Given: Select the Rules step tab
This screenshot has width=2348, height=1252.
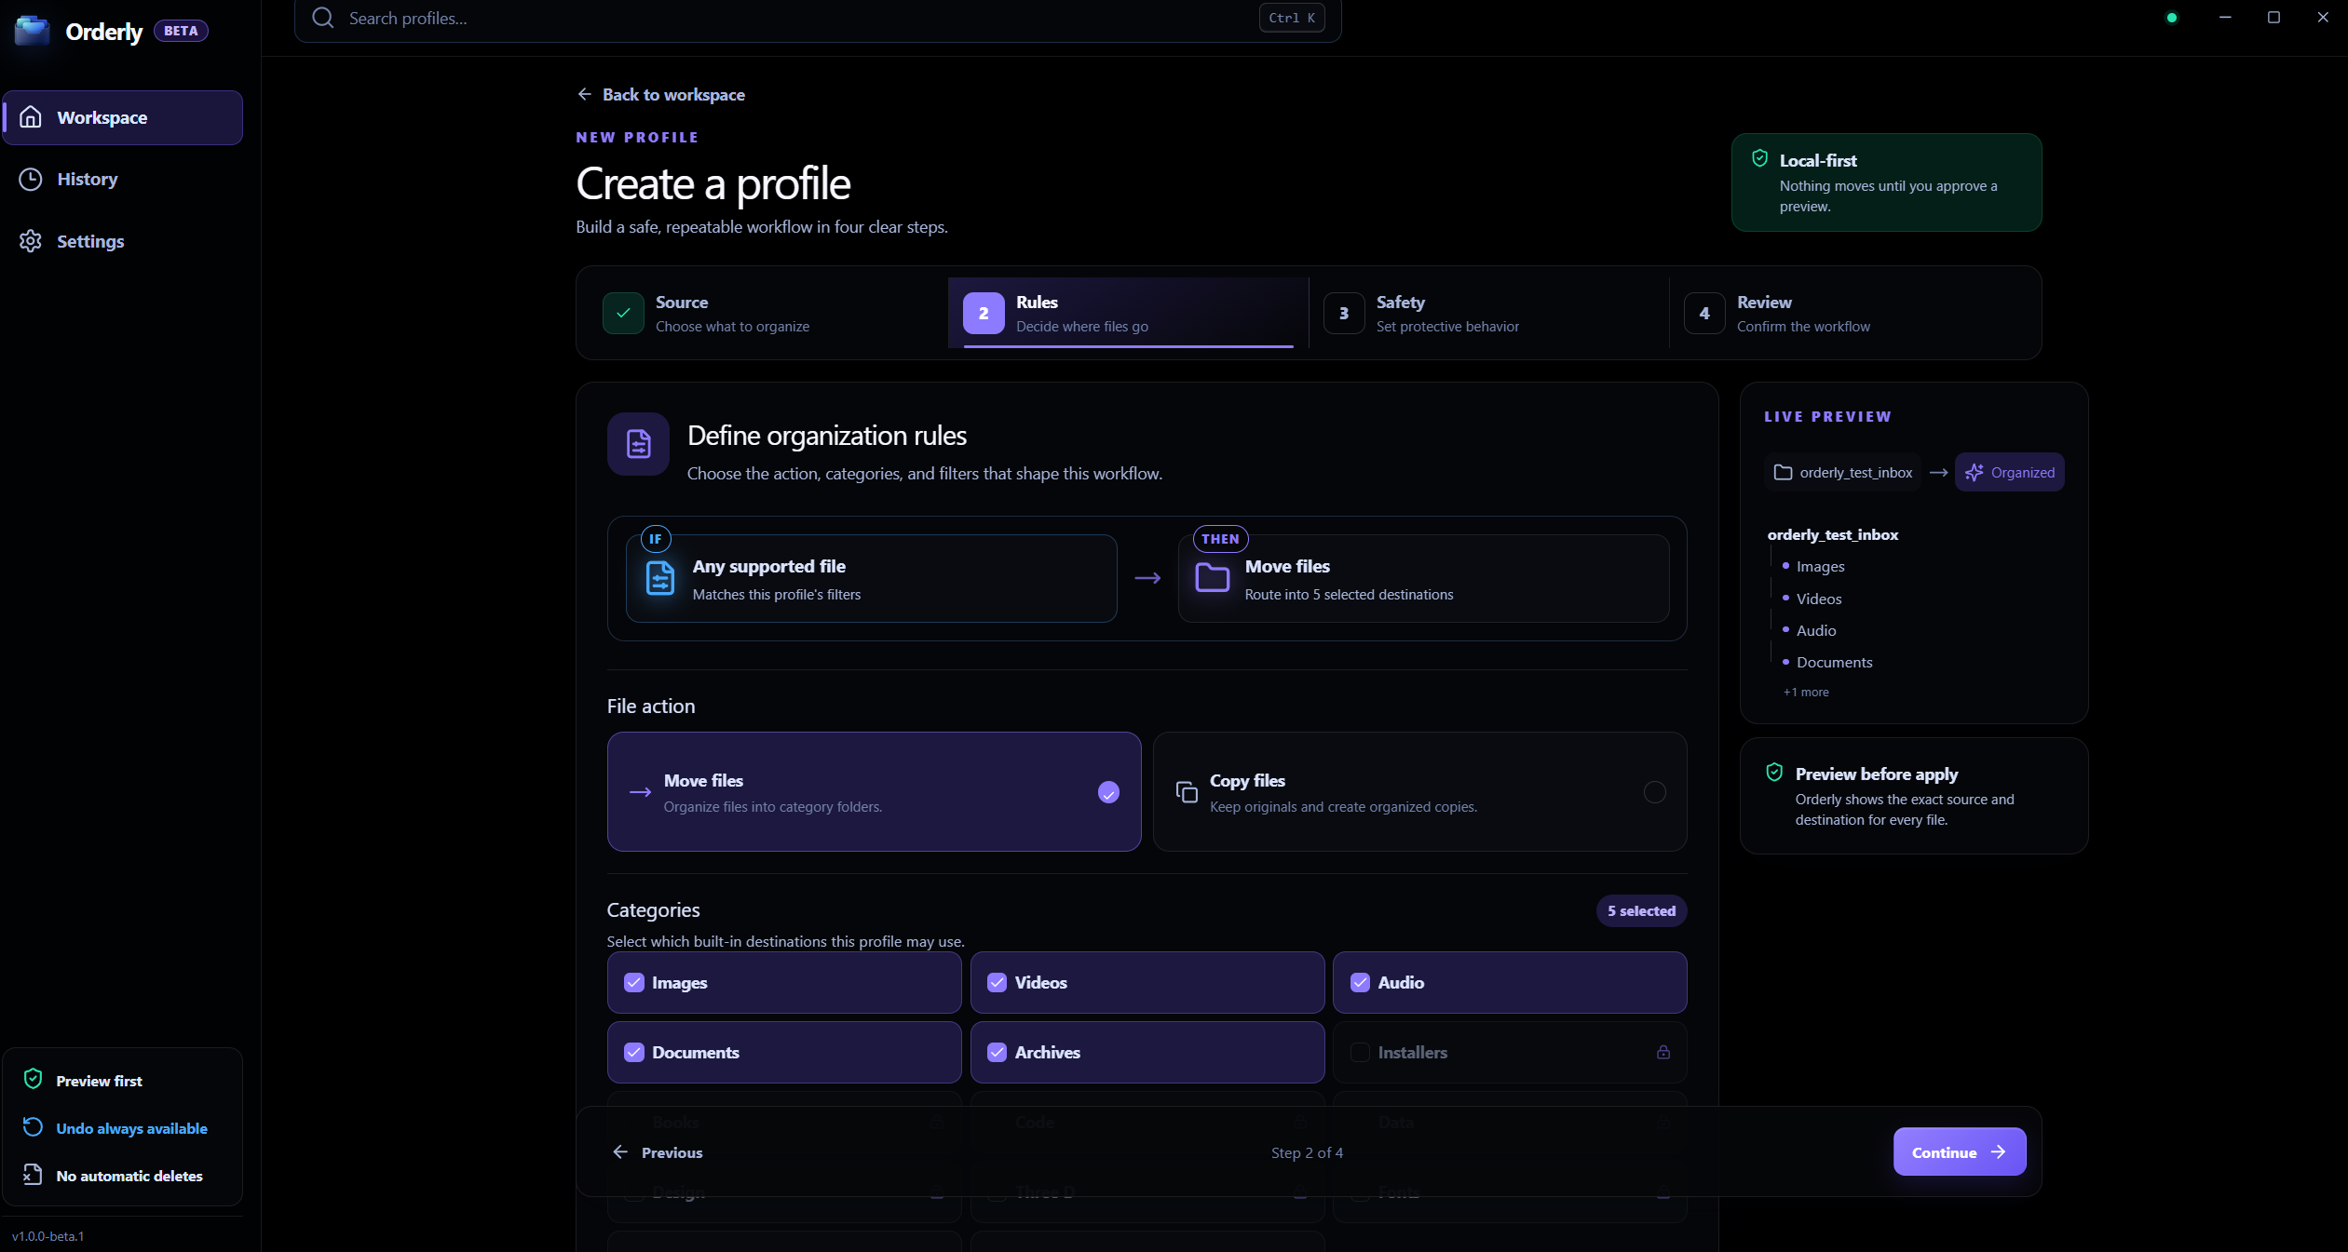Looking at the screenshot, I should pos(1129,313).
